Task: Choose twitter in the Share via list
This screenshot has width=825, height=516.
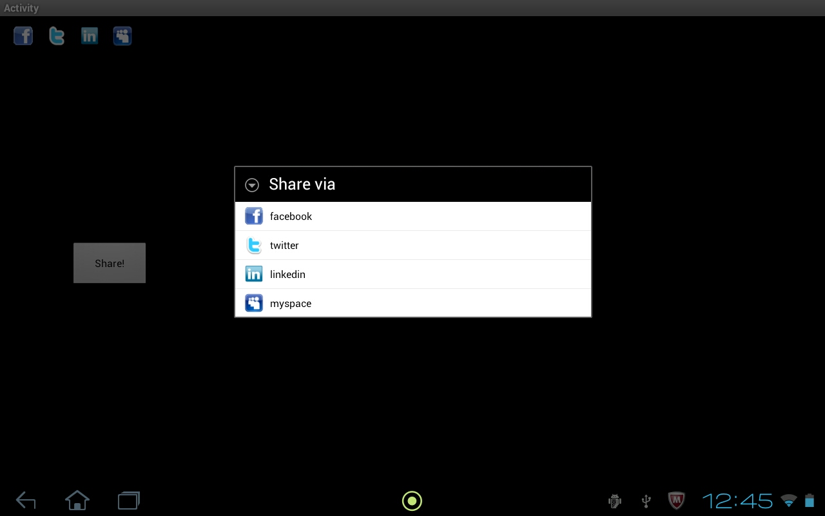Action: [413, 245]
